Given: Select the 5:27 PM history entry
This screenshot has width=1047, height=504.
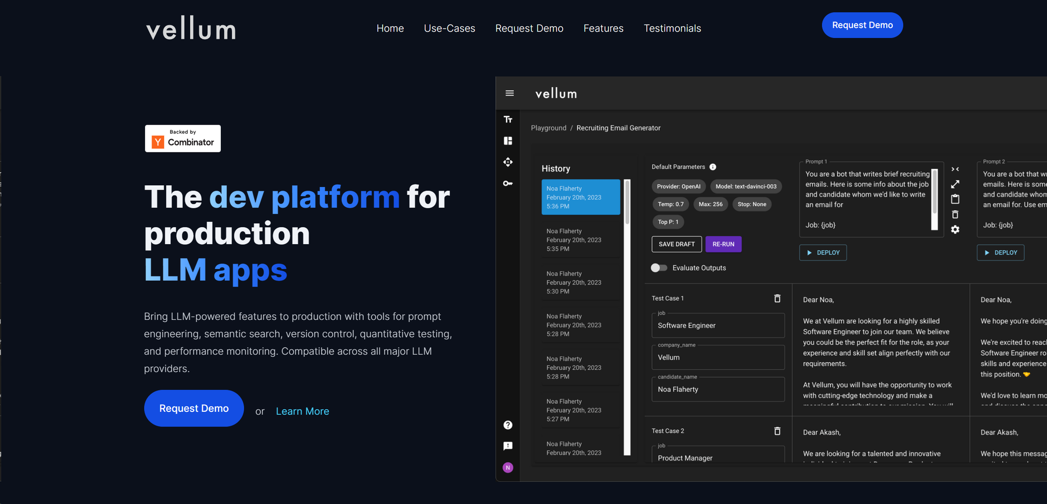Looking at the screenshot, I should pos(581,410).
